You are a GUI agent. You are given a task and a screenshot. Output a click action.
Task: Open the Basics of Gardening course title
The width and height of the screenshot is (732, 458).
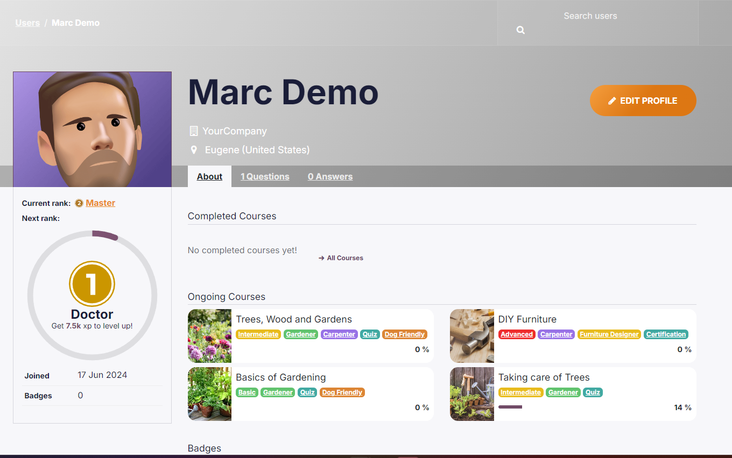280,377
